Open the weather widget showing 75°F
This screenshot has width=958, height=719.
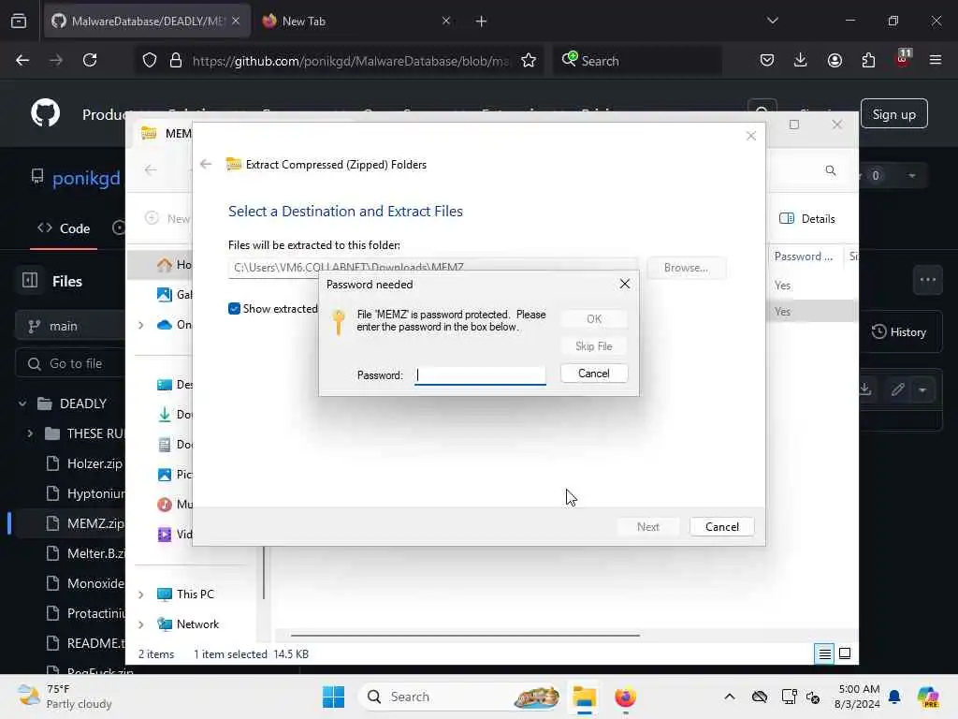point(65,697)
